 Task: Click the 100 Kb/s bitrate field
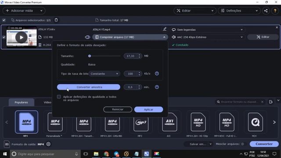pyautogui.click(x=131, y=74)
